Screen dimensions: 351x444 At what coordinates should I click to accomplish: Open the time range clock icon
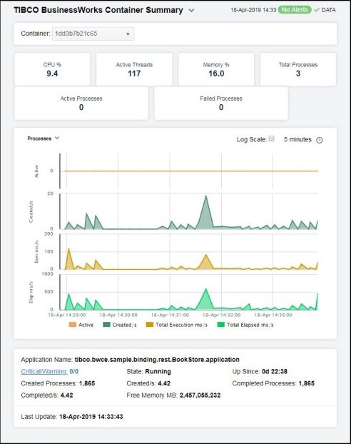click(x=320, y=140)
